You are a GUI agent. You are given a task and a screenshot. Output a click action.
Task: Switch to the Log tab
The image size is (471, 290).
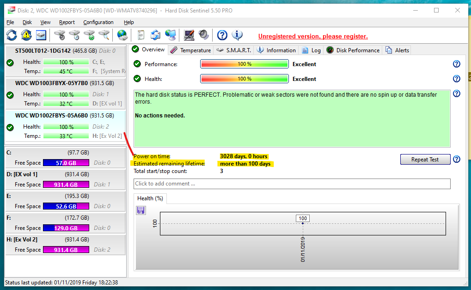coord(311,50)
